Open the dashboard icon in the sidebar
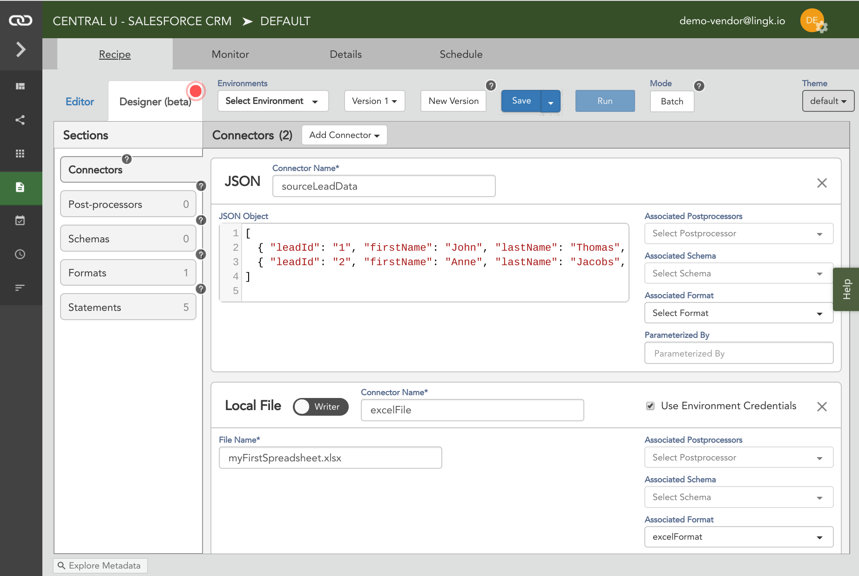 pos(20,86)
